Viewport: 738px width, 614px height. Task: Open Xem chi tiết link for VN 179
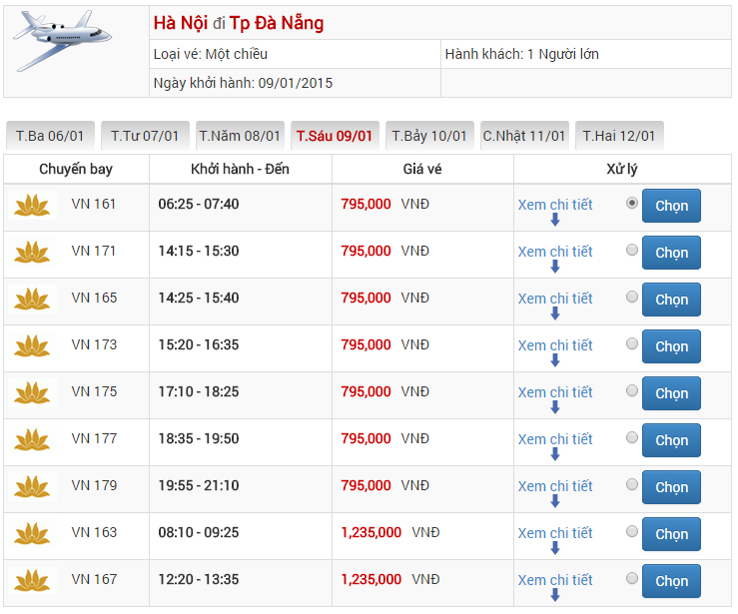(555, 486)
